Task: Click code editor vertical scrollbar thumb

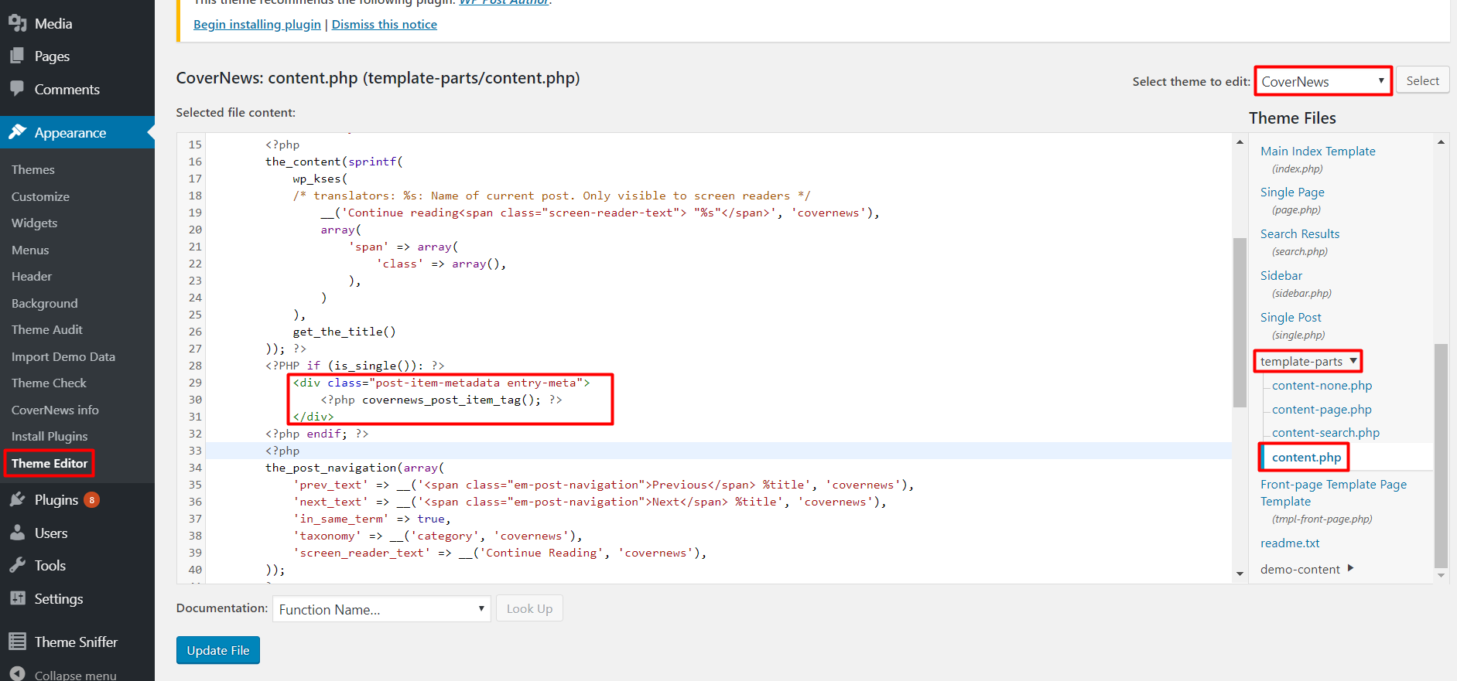Action: (x=1240, y=322)
